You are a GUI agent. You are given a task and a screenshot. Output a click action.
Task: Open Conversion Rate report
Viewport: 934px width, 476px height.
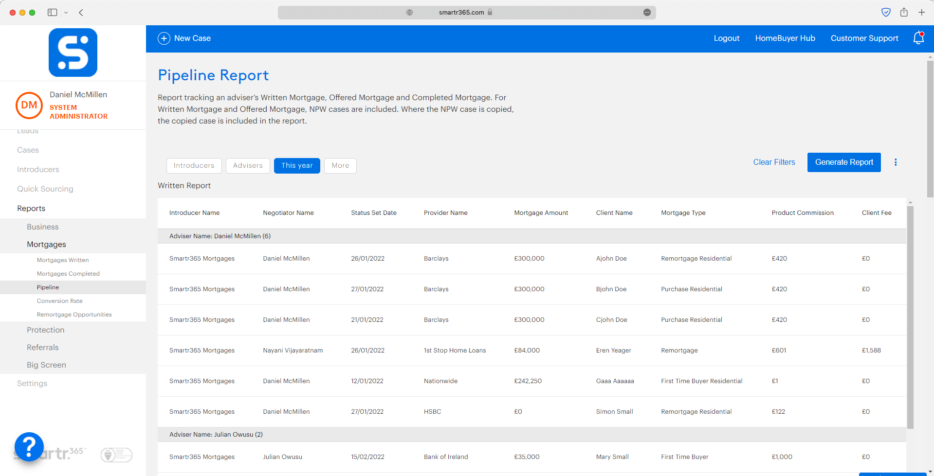click(x=60, y=301)
